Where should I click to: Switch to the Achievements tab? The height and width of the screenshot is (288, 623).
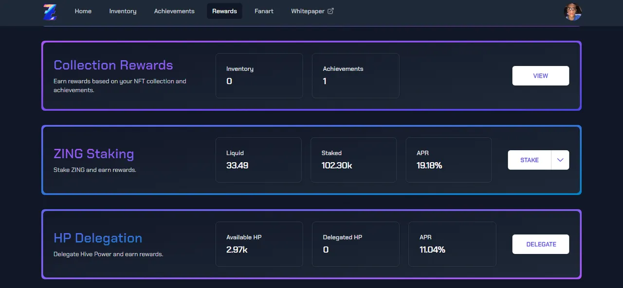(x=174, y=11)
